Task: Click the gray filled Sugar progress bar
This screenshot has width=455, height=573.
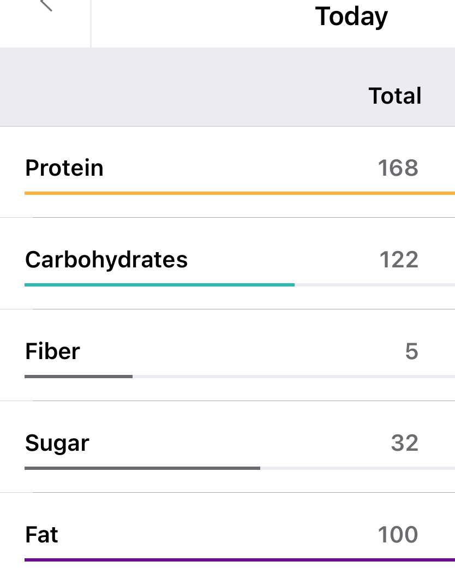Action: [x=142, y=468]
